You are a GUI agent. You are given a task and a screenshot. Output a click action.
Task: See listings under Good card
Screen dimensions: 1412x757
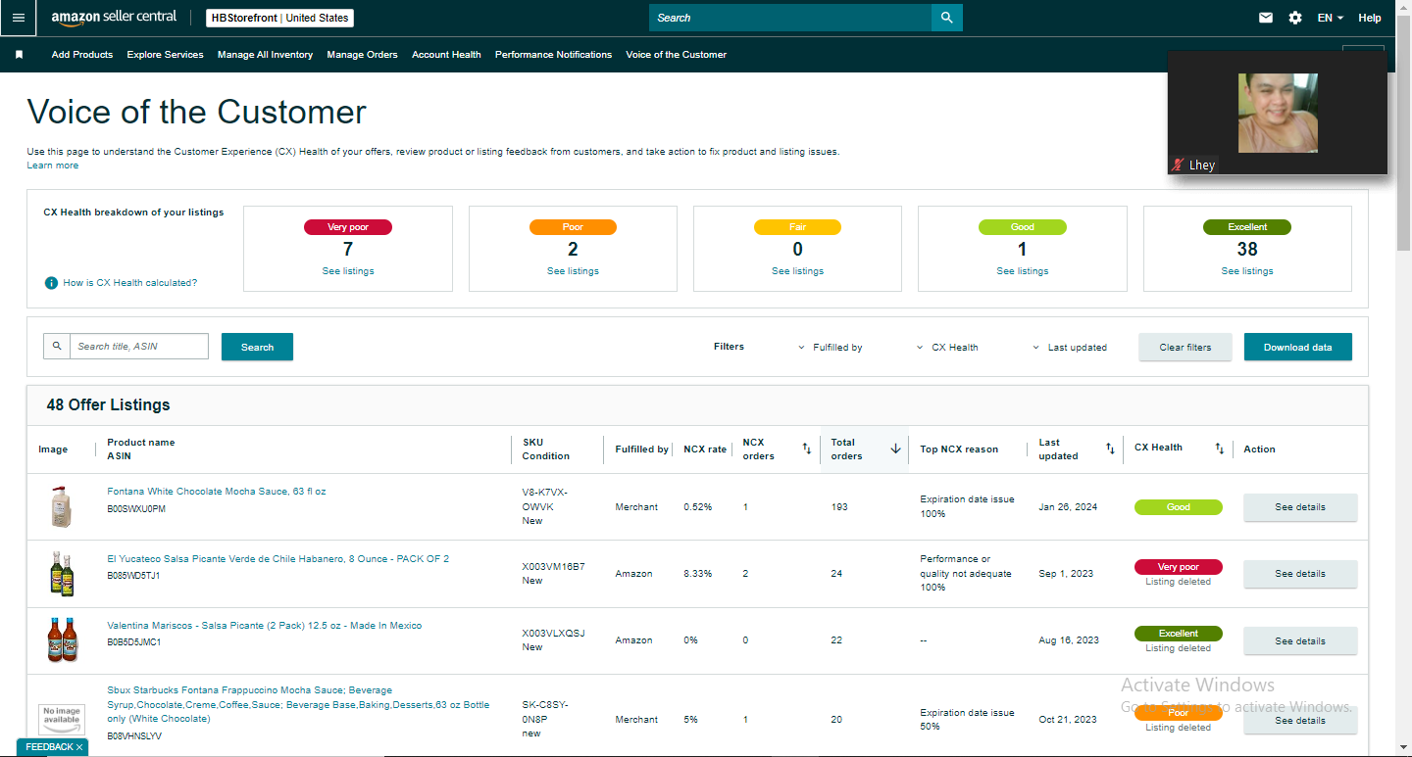pos(1023,271)
